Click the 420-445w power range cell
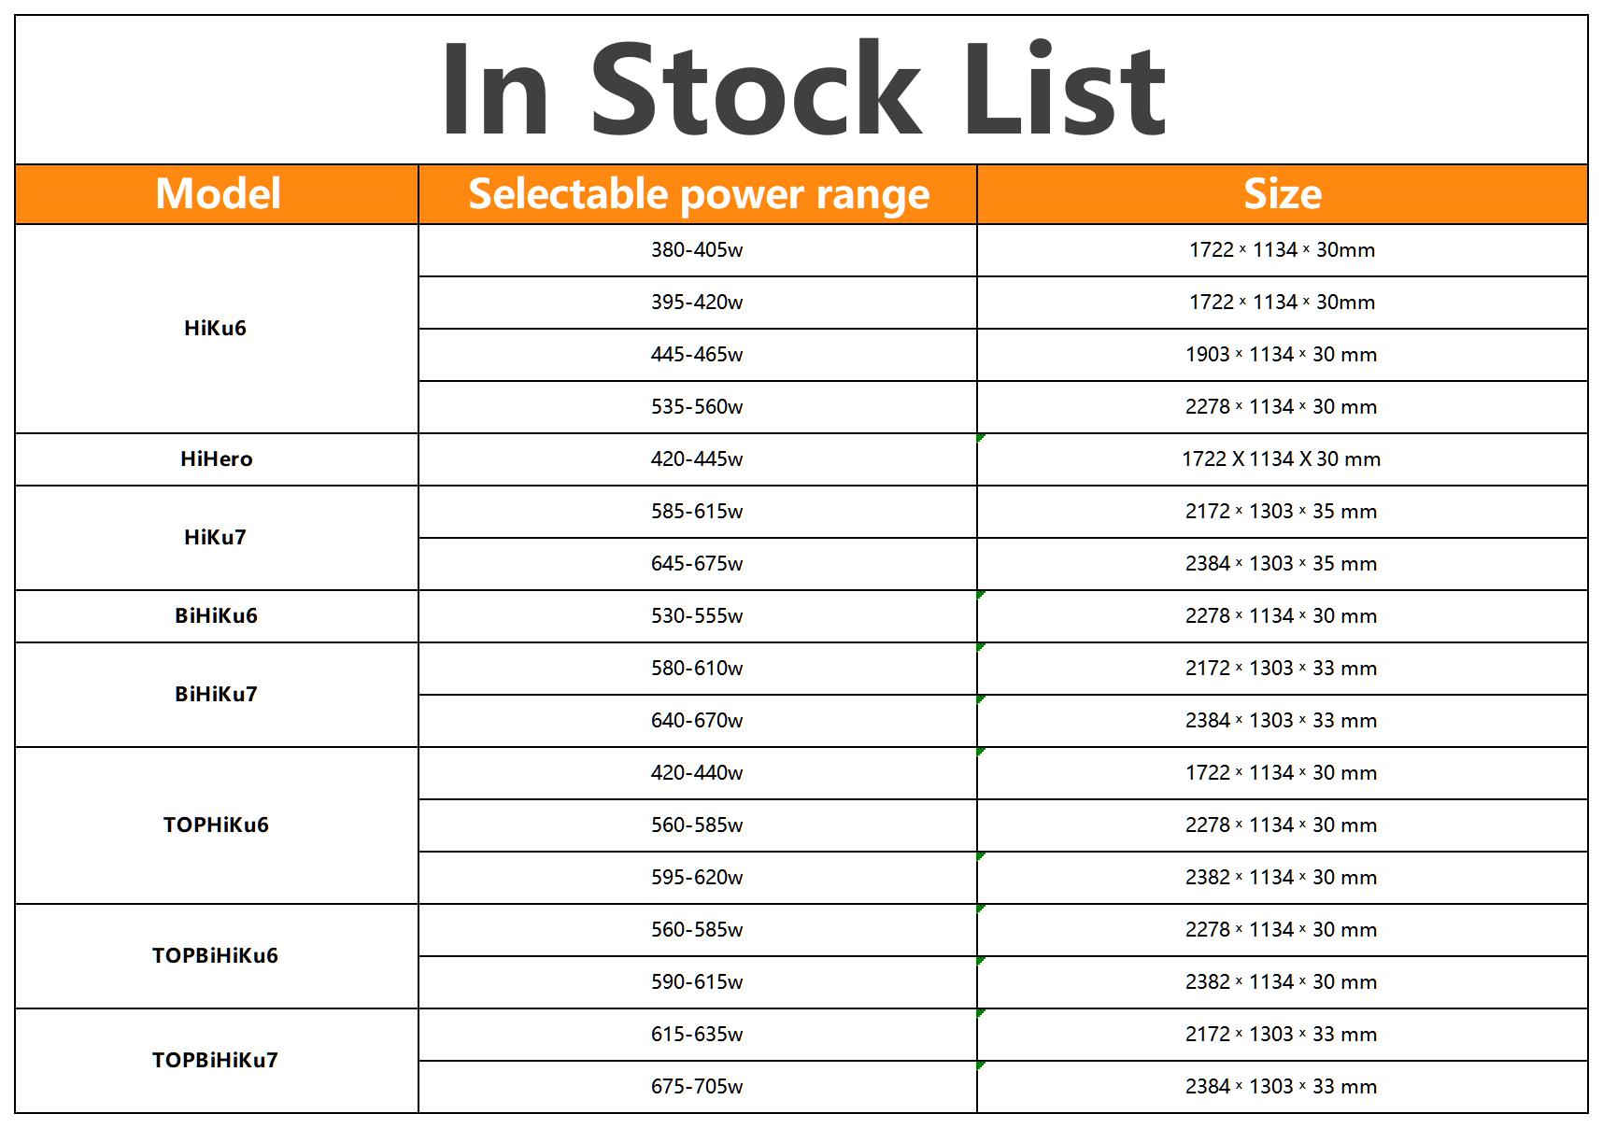This screenshot has width=1603, height=1128. (697, 458)
